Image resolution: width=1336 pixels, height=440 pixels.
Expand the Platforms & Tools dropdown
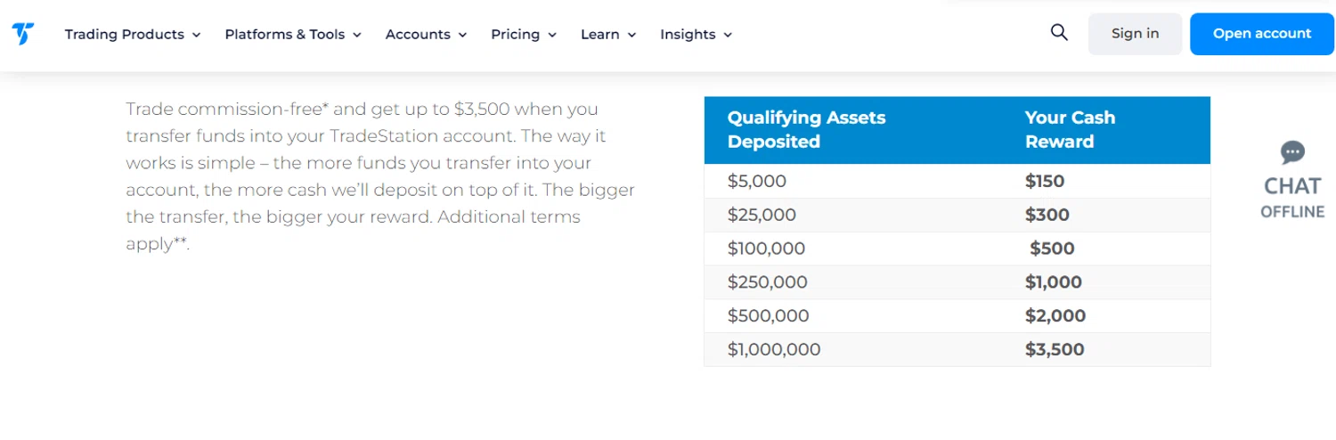(x=293, y=35)
